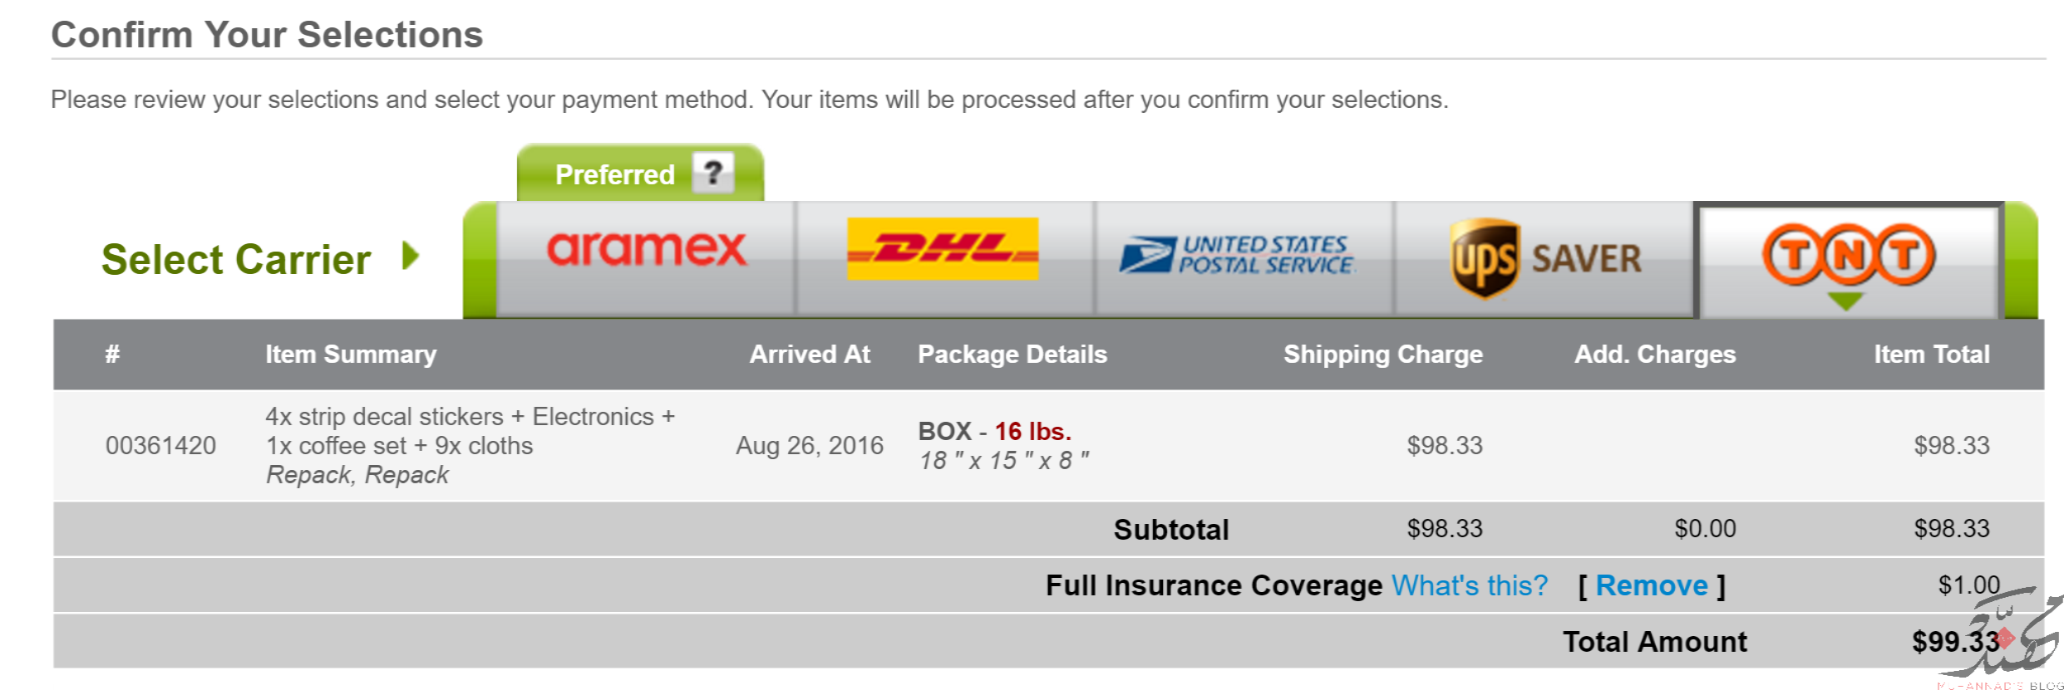Click the Item Total column header

1932,355
